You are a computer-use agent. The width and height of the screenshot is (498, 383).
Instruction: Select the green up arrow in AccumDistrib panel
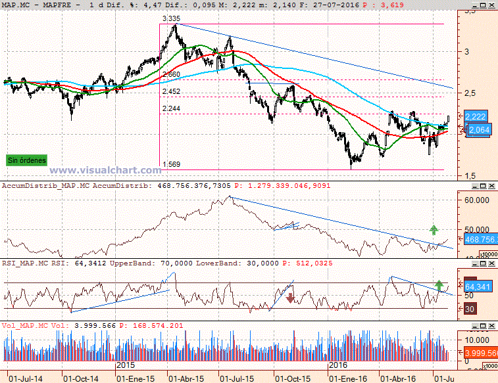coord(434,230)
